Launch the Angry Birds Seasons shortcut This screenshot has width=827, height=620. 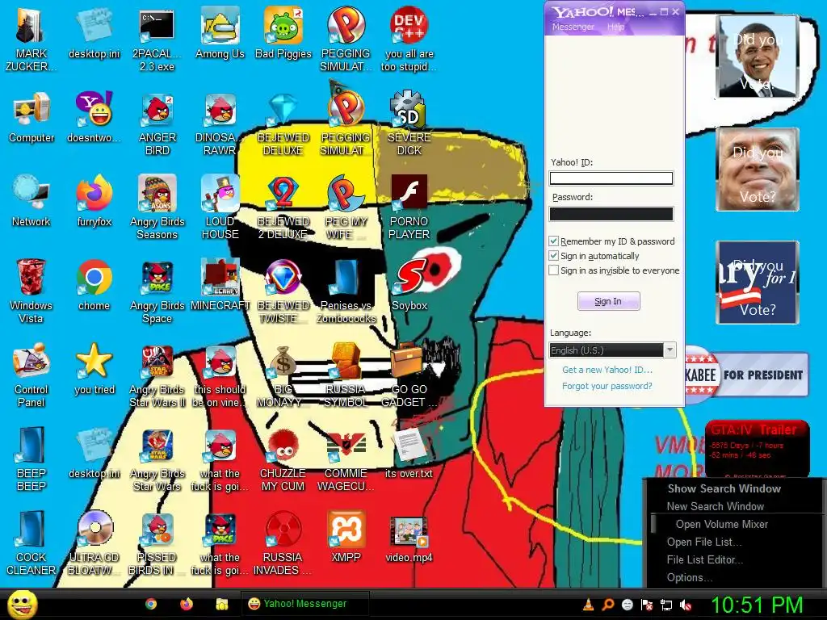pyautogui.click(x=157, y=207)
